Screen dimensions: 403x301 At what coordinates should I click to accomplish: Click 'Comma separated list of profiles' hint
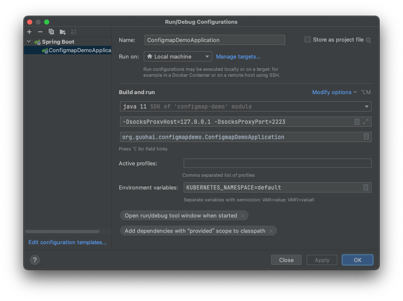[x=218, y=175]
